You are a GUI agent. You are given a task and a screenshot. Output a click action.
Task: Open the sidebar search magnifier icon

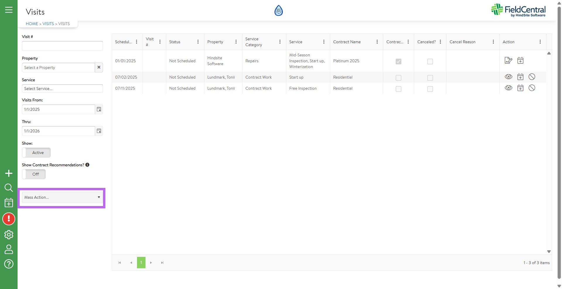pyautogui.click(x=9, y=188)
